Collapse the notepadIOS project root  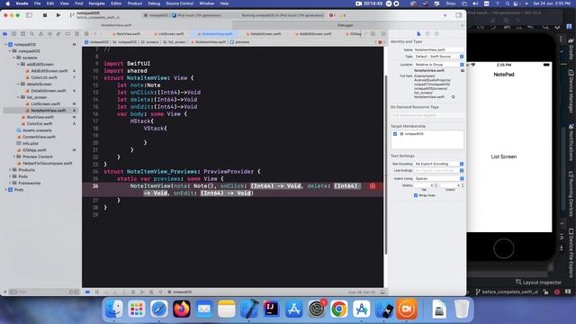point(5,44)
